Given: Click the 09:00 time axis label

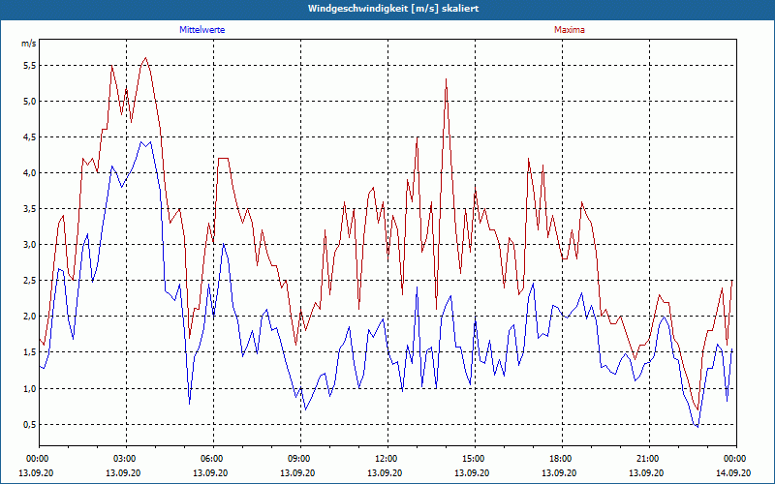Looking at the screenshot, I should click(x=300, y=459).
